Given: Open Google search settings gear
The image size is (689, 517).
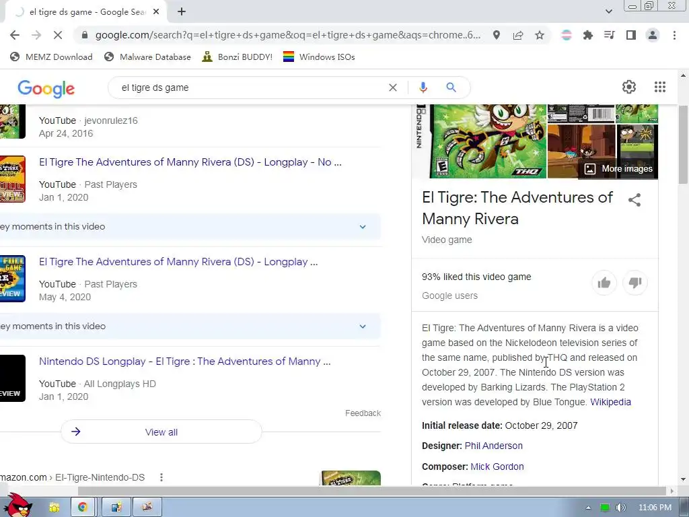Looking at the screenshot, I should 629,87.
